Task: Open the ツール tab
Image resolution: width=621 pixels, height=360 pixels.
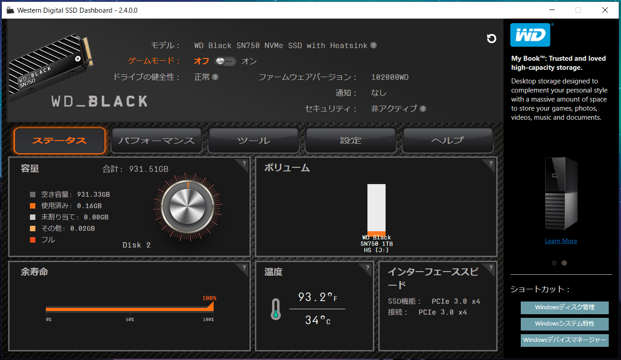Action: click(254, 141)
